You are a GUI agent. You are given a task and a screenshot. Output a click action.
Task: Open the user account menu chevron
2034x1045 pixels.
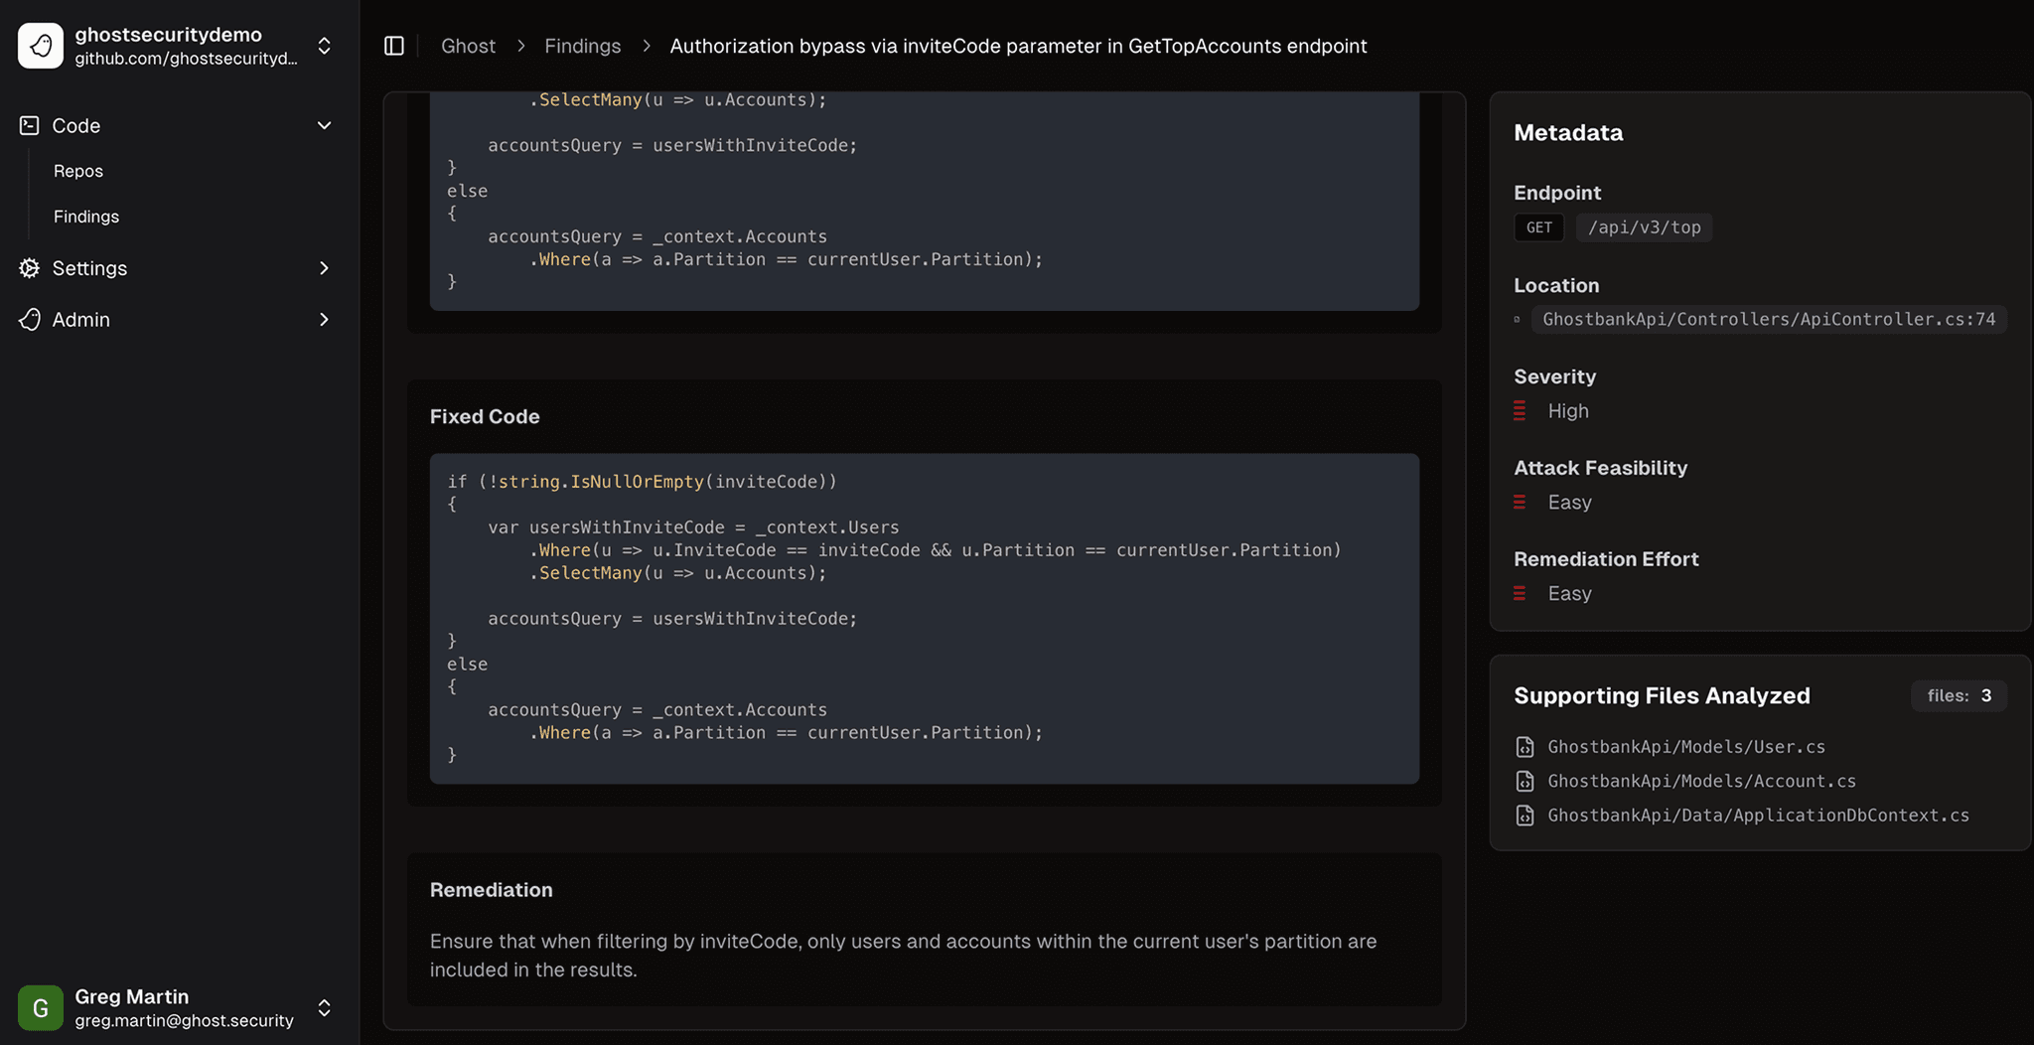324,1008
